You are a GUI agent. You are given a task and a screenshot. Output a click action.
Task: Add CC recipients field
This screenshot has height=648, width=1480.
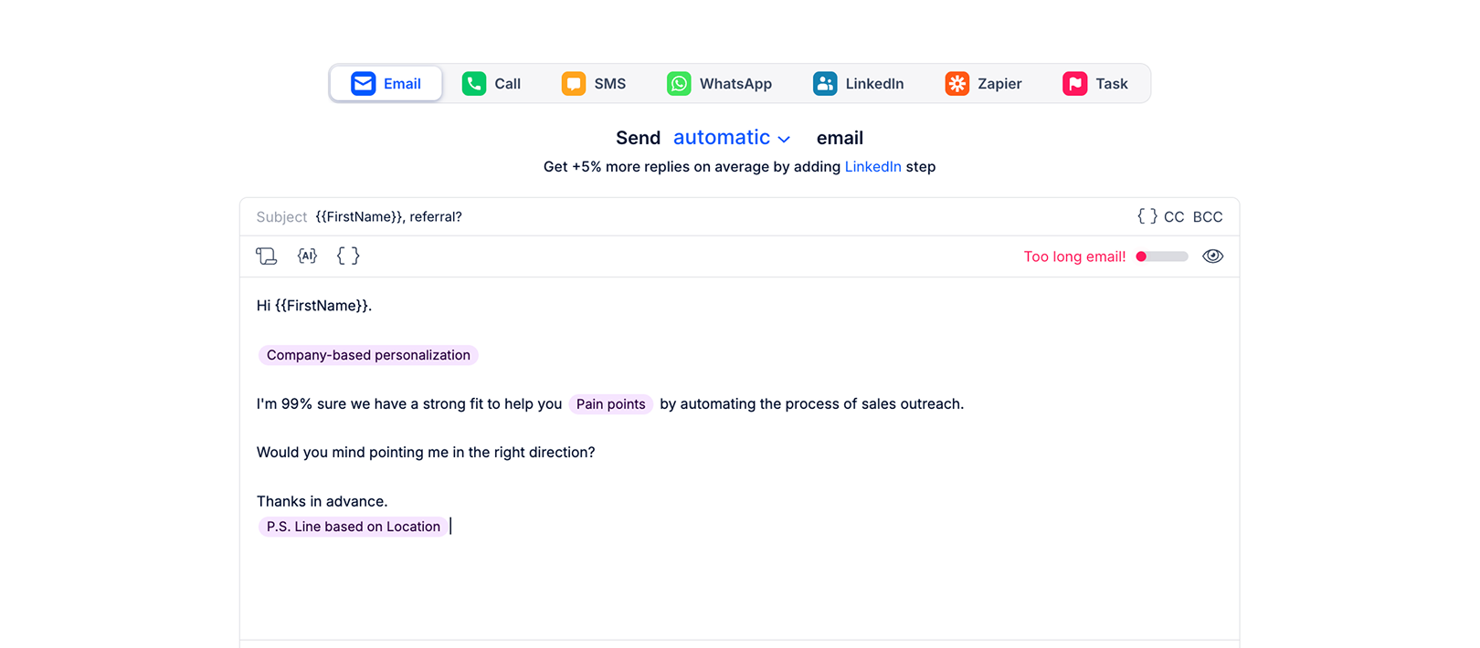point(1174,217)
